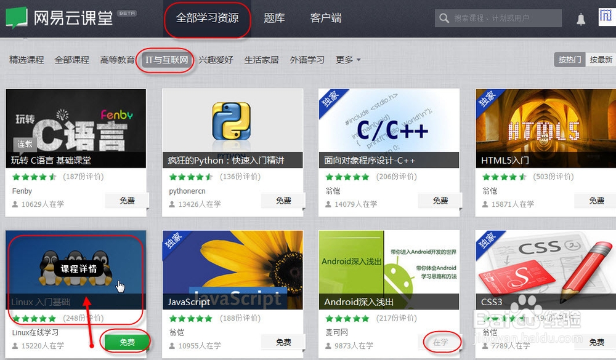Open notifications via the bell icon
The width and height of the screenshot is (616, 360).
(581, 19)
